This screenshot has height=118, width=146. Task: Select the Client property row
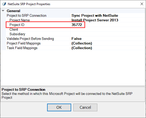point(75,29)
